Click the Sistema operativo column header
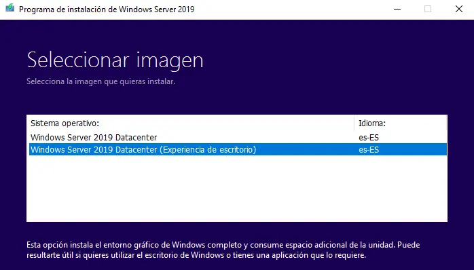This screenshot has width=474, height=270. point(65,123)
